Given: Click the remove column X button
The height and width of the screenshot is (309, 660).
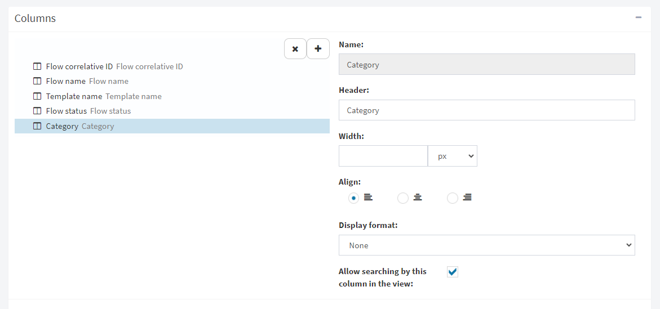Looking at the screenshot, I should pos(295,49).
